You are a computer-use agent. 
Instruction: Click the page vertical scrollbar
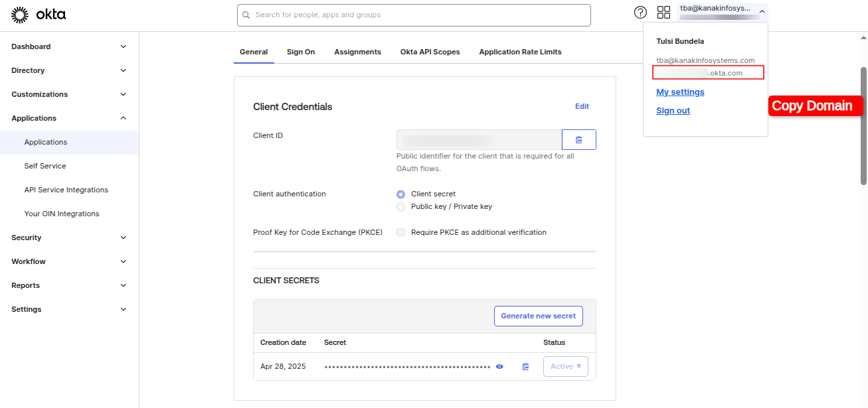click(x=863, y=126)
